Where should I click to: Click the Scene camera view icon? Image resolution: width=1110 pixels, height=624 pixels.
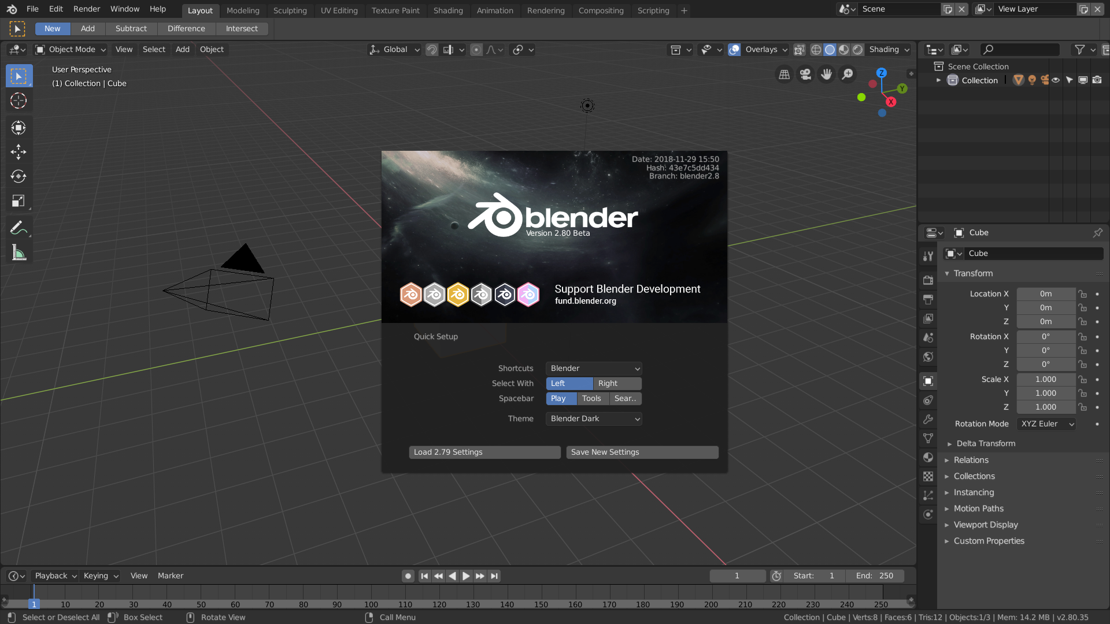(x=806, y=75)
